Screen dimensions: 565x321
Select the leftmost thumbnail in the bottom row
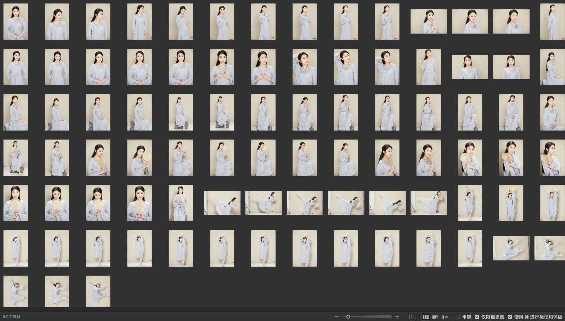point(16,291)
